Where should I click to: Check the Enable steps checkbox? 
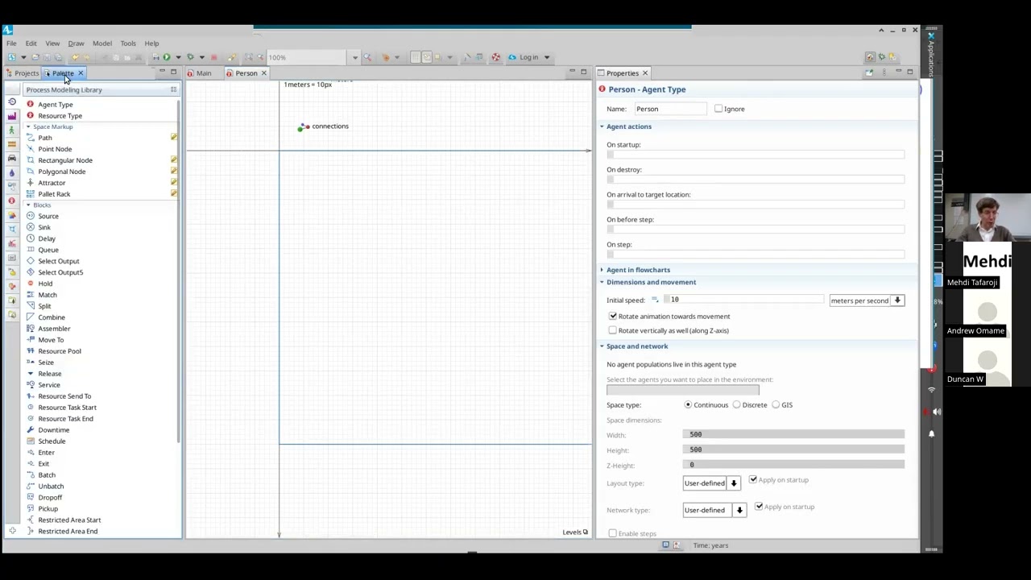pyautogui.click(x=613, y=533)
